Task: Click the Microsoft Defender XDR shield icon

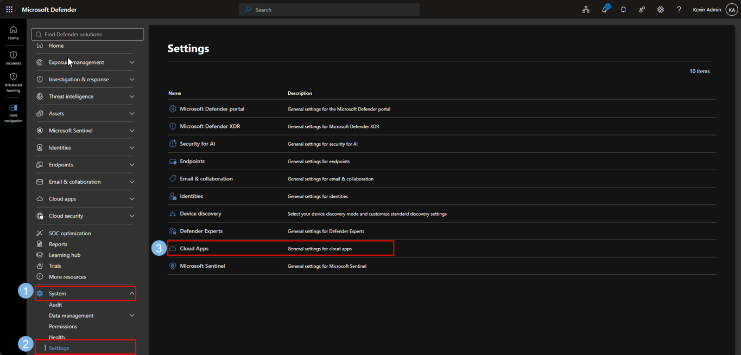Action: pos(173,126)
